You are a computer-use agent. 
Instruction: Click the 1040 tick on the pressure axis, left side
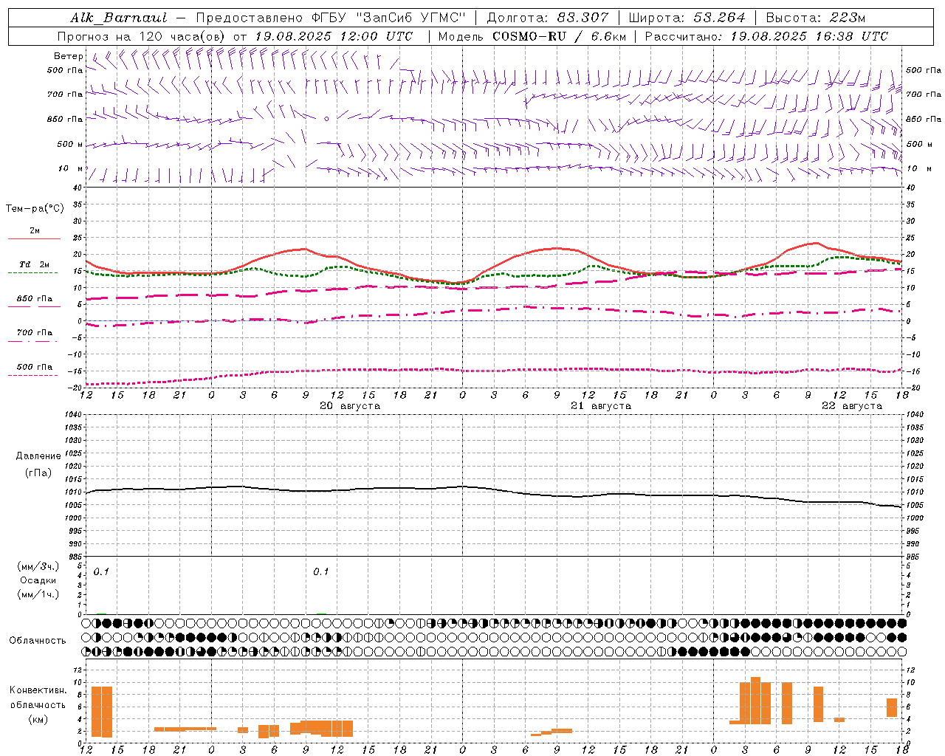pos(75,414)
